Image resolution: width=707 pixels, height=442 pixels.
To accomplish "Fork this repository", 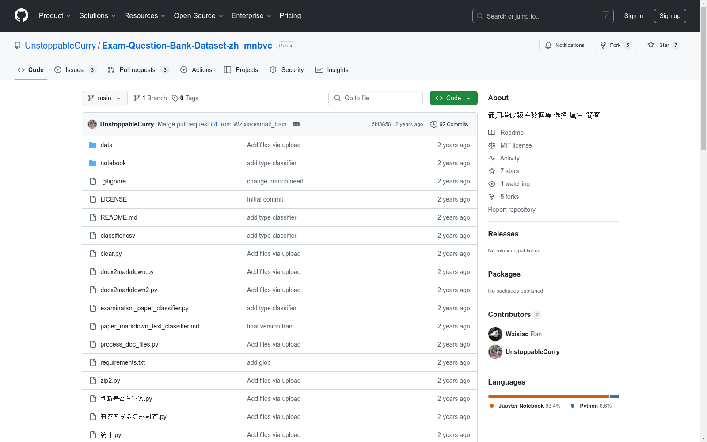I will [616, 45].
